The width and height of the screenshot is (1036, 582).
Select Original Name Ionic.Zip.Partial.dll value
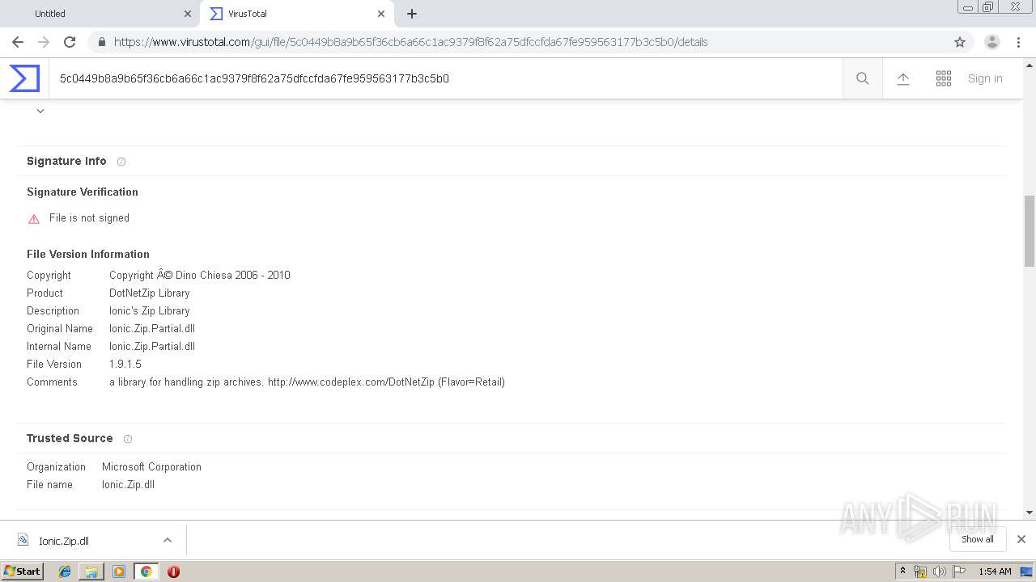[x=152, y=329]
